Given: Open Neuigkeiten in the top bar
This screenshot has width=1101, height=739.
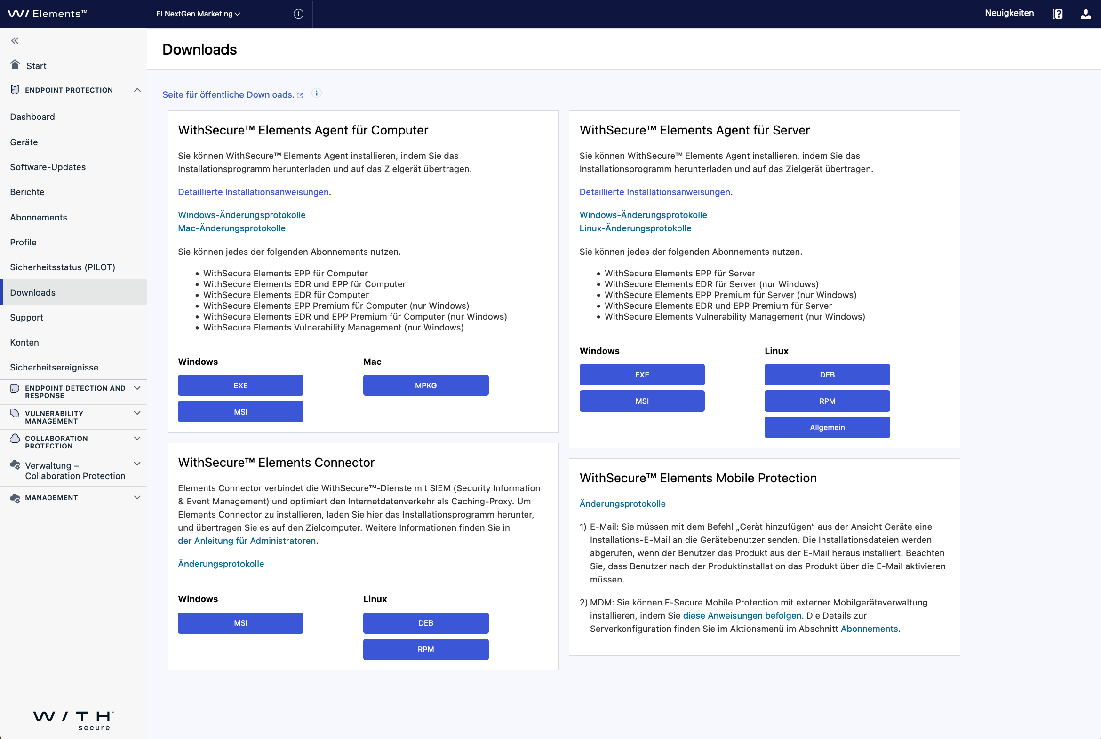Looking at the screenshot, I should pos(1009,13).
